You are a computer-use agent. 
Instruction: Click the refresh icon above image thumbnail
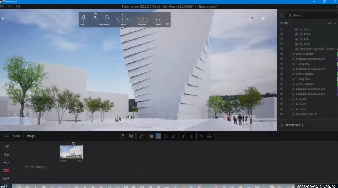74,143
